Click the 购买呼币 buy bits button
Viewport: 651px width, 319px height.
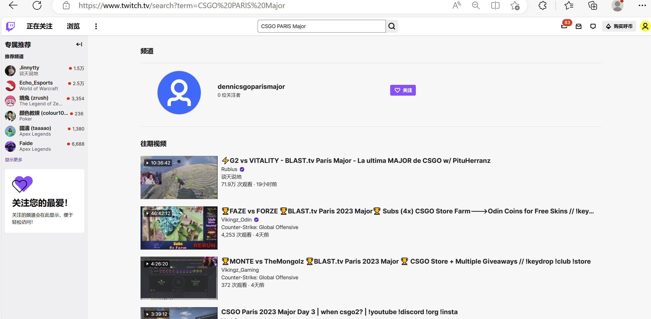click(619, 26)
